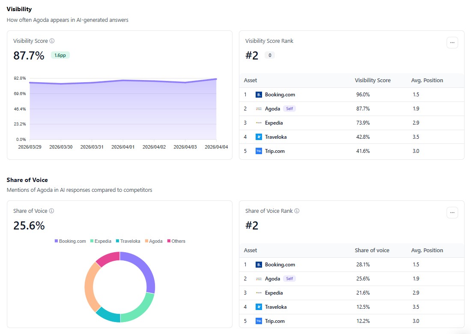This screenshot has height=334, width=471.
Task: Click the purple Booking.com donut segment
Action: tap(145, 267)
